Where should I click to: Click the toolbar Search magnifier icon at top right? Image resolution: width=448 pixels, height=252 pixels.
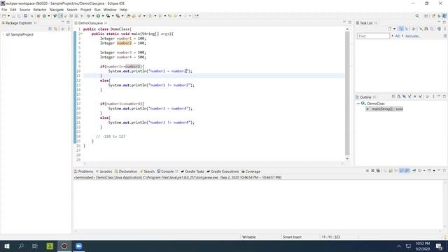point(417,16)
